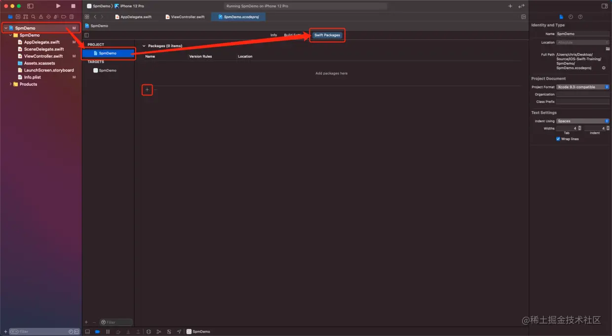This screenshot has width=612, height=336.
Task: Select the Issue navigator warning triangle icon
Action: tap(41, 16)
